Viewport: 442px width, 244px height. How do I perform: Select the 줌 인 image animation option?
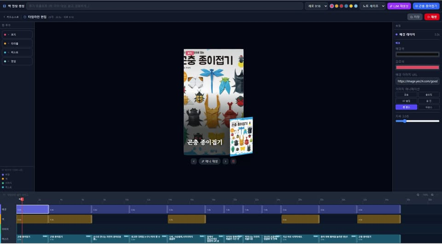coord(429,101)
